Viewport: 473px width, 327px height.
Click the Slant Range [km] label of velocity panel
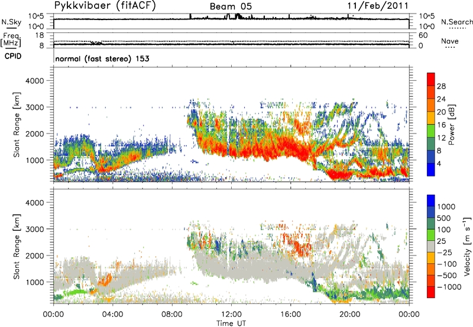[17, 247]
